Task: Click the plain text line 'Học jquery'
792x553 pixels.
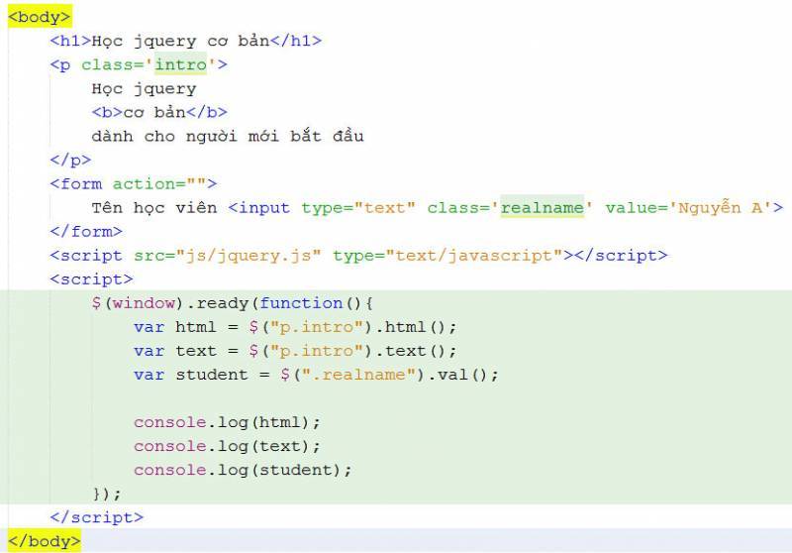Action: [x=144, y=89]
